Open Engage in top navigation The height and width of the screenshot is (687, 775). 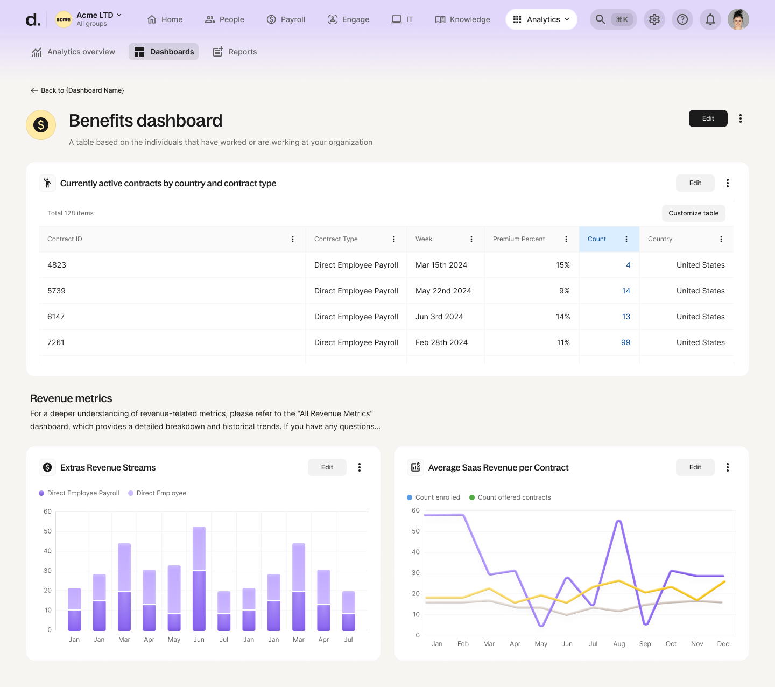tap(348, 19)
